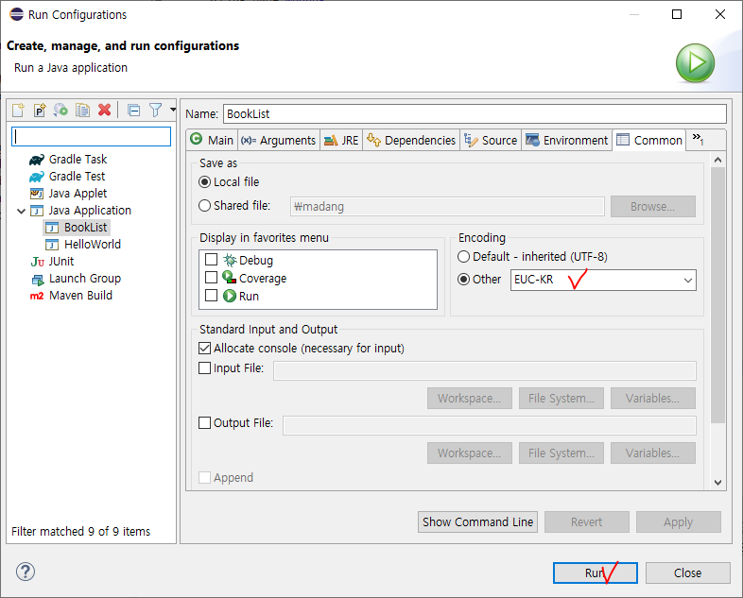The image size is (743, 598).
Task: Collapse all configurations in the tree
Action: tap(133, 111)
